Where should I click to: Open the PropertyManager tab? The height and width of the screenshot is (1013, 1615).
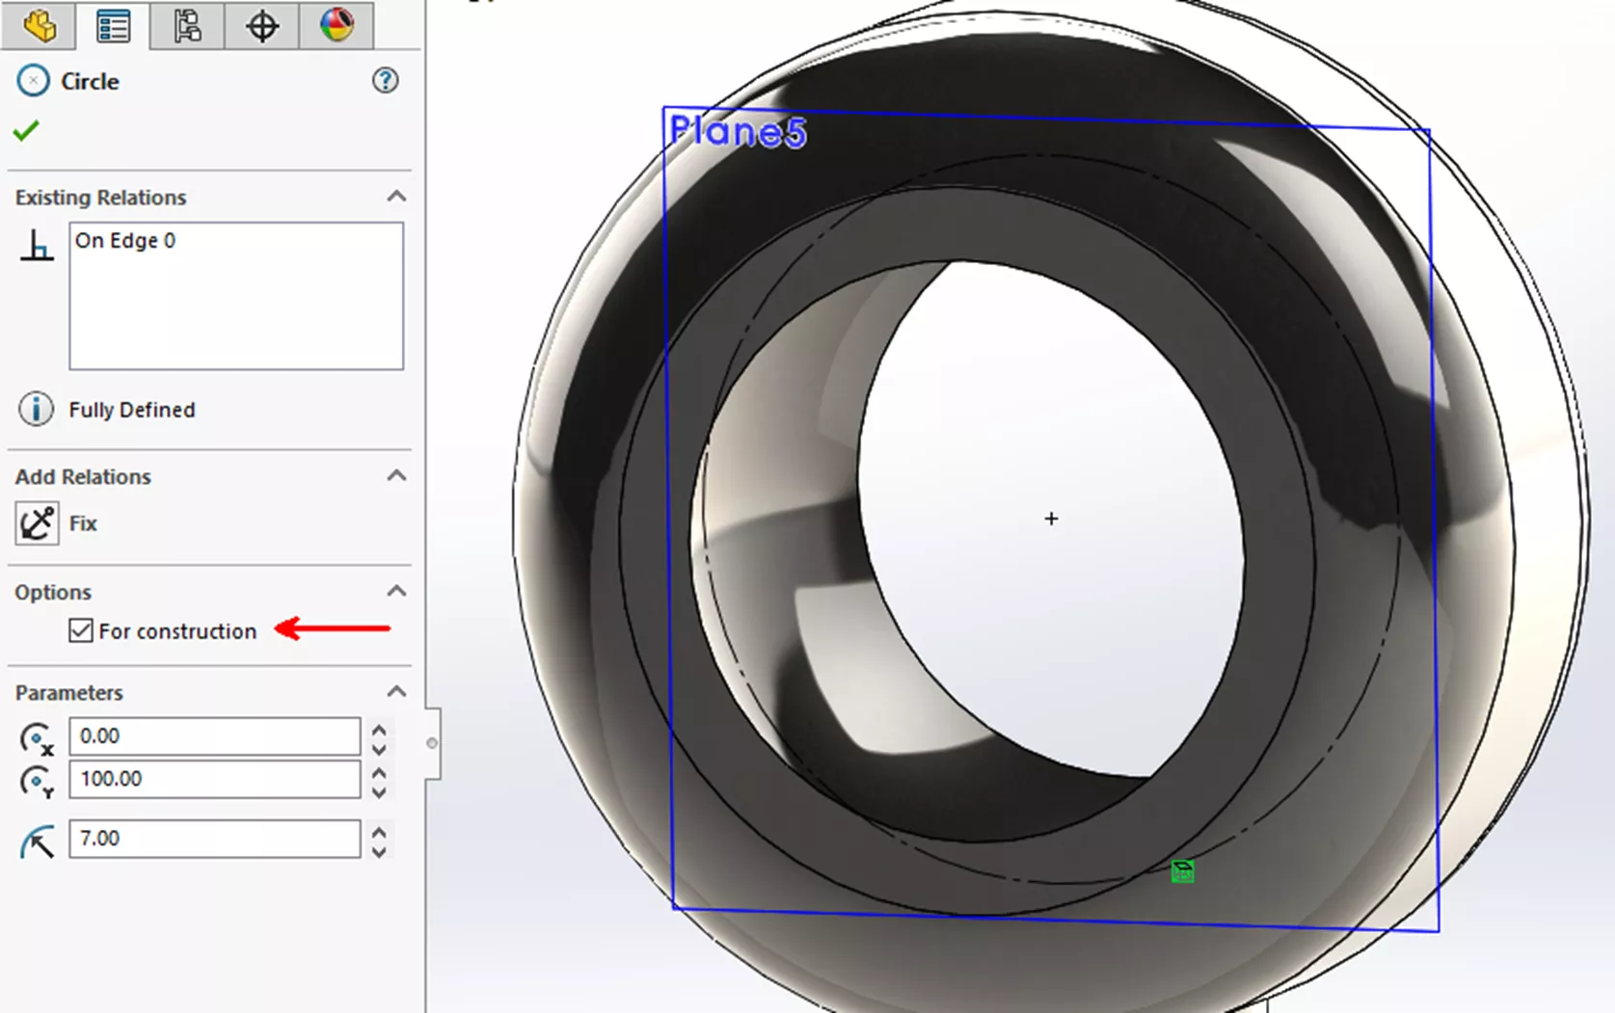coord(112,27)
